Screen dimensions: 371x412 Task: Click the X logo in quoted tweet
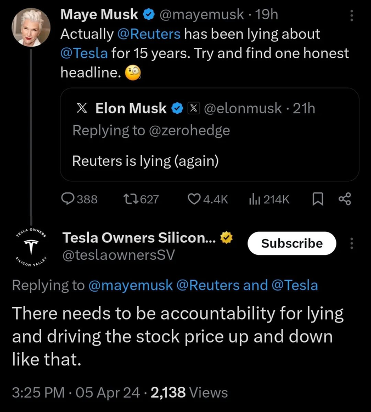click(82, 109)
